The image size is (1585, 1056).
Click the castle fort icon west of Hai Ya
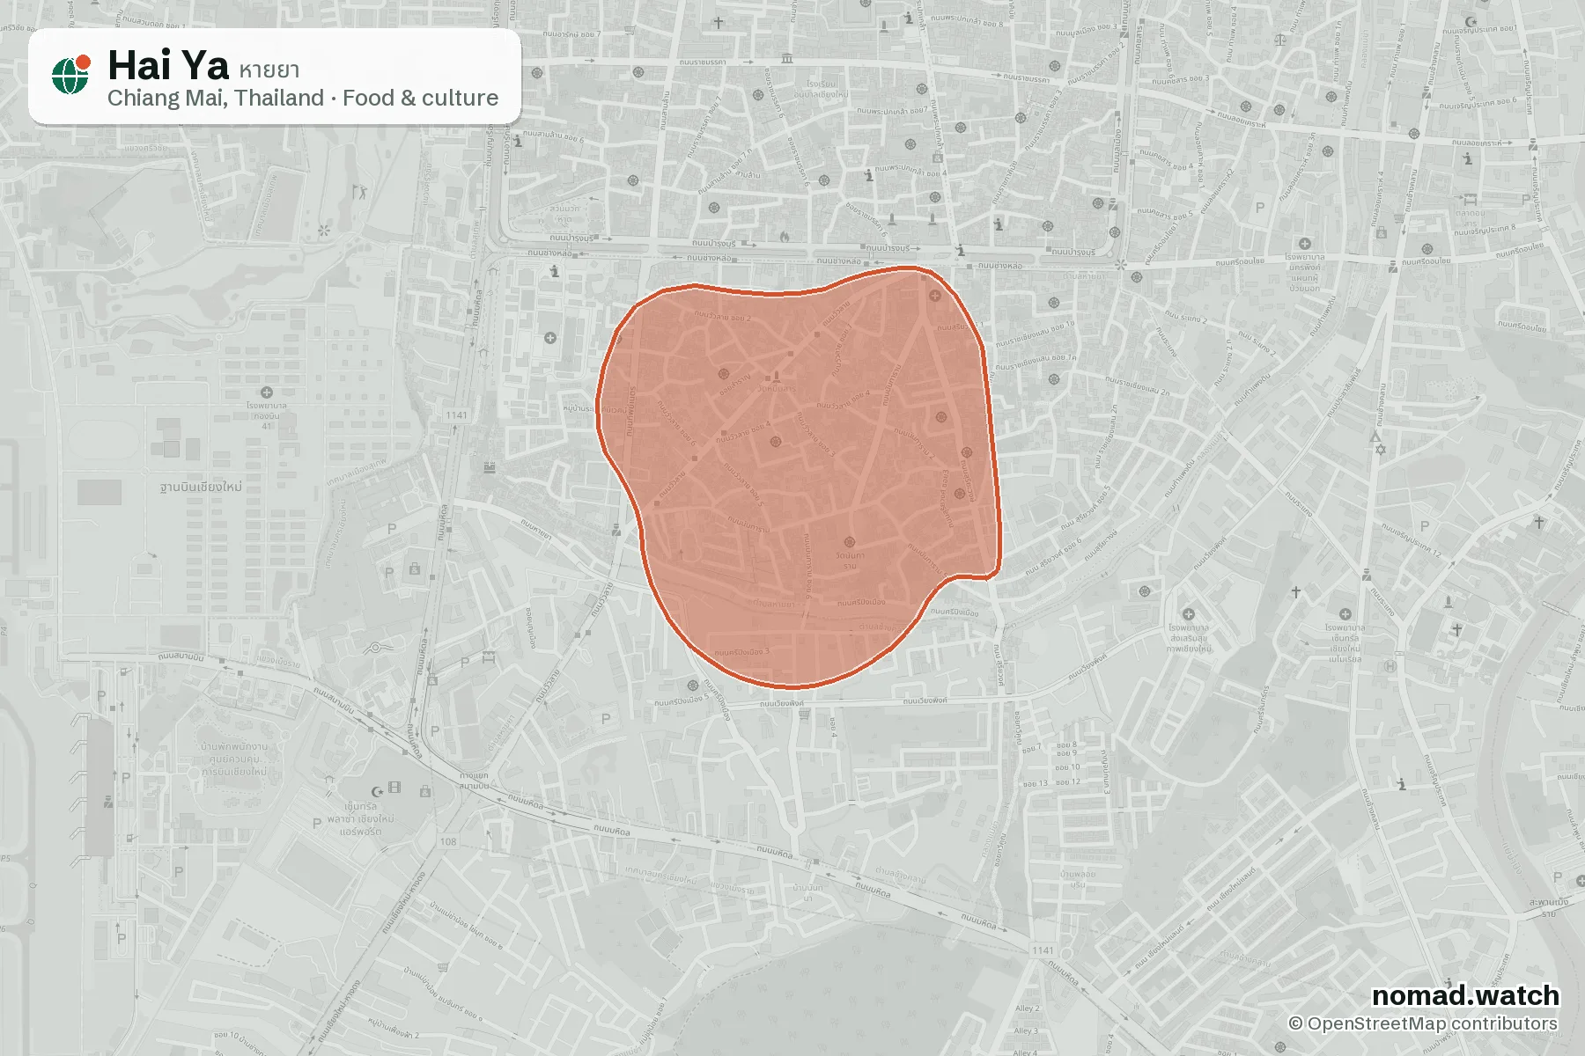pos(489,466)
